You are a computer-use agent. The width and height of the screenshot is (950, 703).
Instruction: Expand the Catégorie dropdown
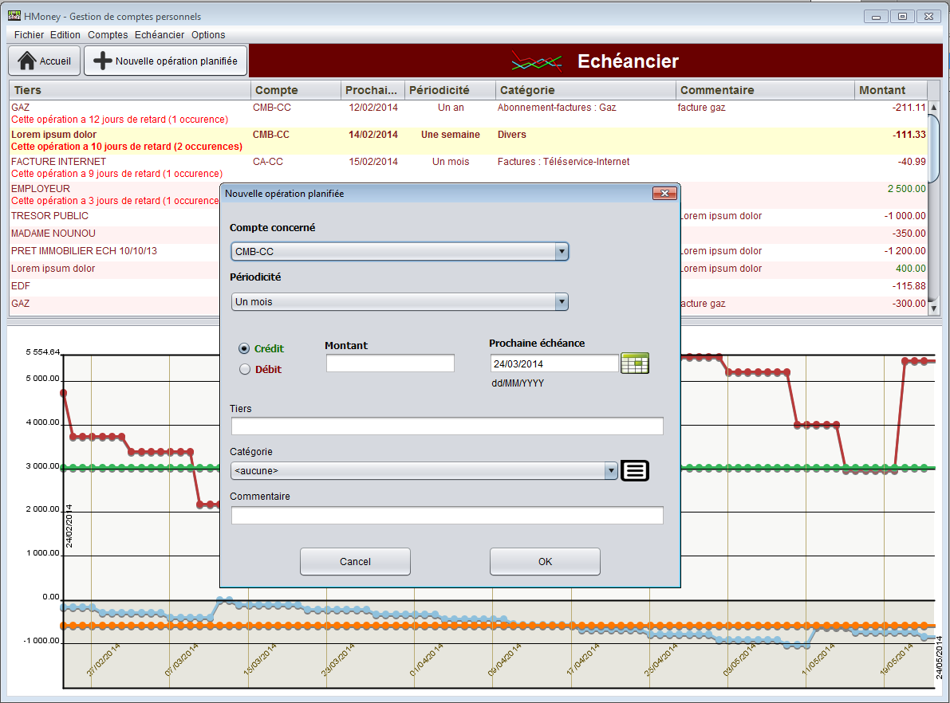tap(611, 470)
